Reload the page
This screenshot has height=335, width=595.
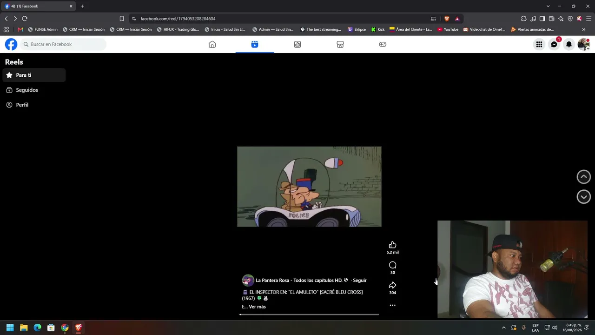tap(25, 19)
